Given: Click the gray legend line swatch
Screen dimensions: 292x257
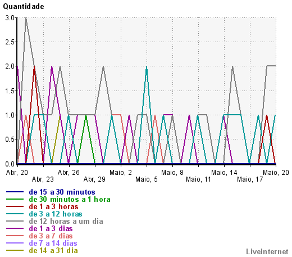Looking at the screenshot, I should 15,221.
